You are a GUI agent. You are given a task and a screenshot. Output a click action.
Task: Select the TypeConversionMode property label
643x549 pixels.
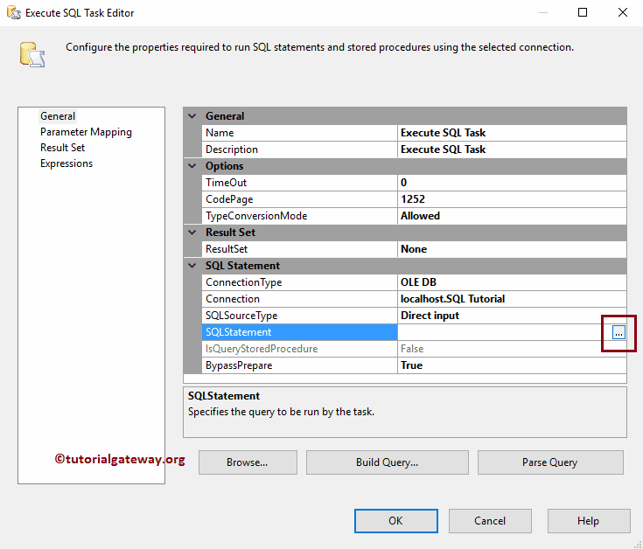(x=299, y=216)
